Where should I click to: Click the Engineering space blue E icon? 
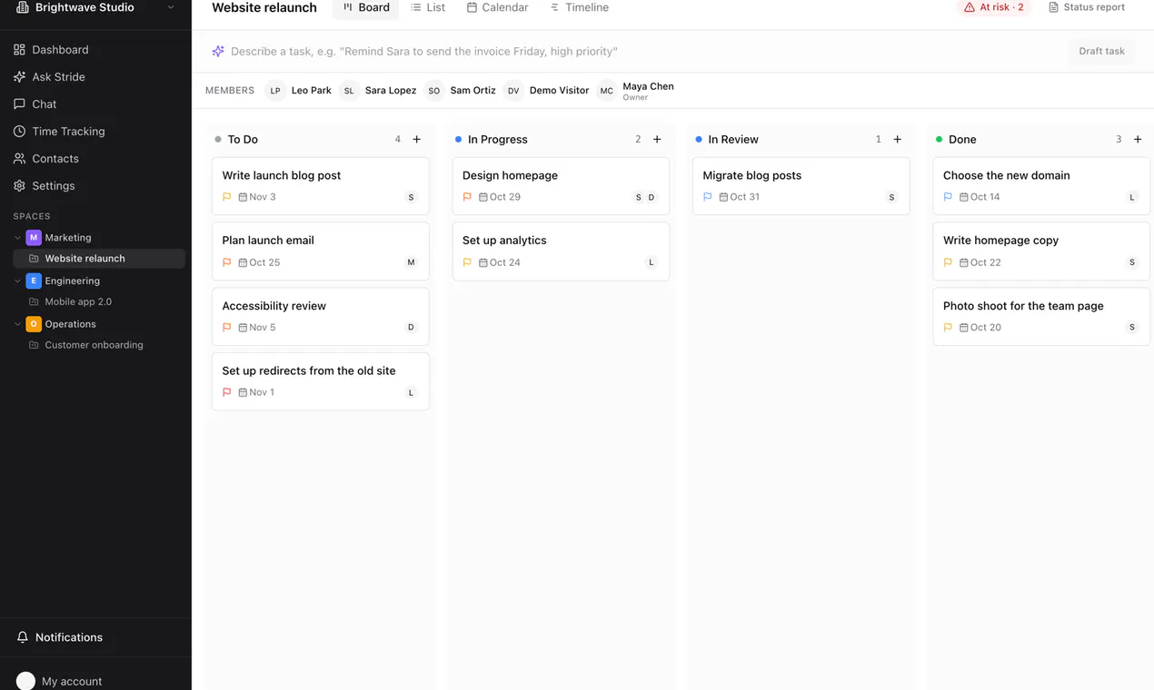pos(34,281)
